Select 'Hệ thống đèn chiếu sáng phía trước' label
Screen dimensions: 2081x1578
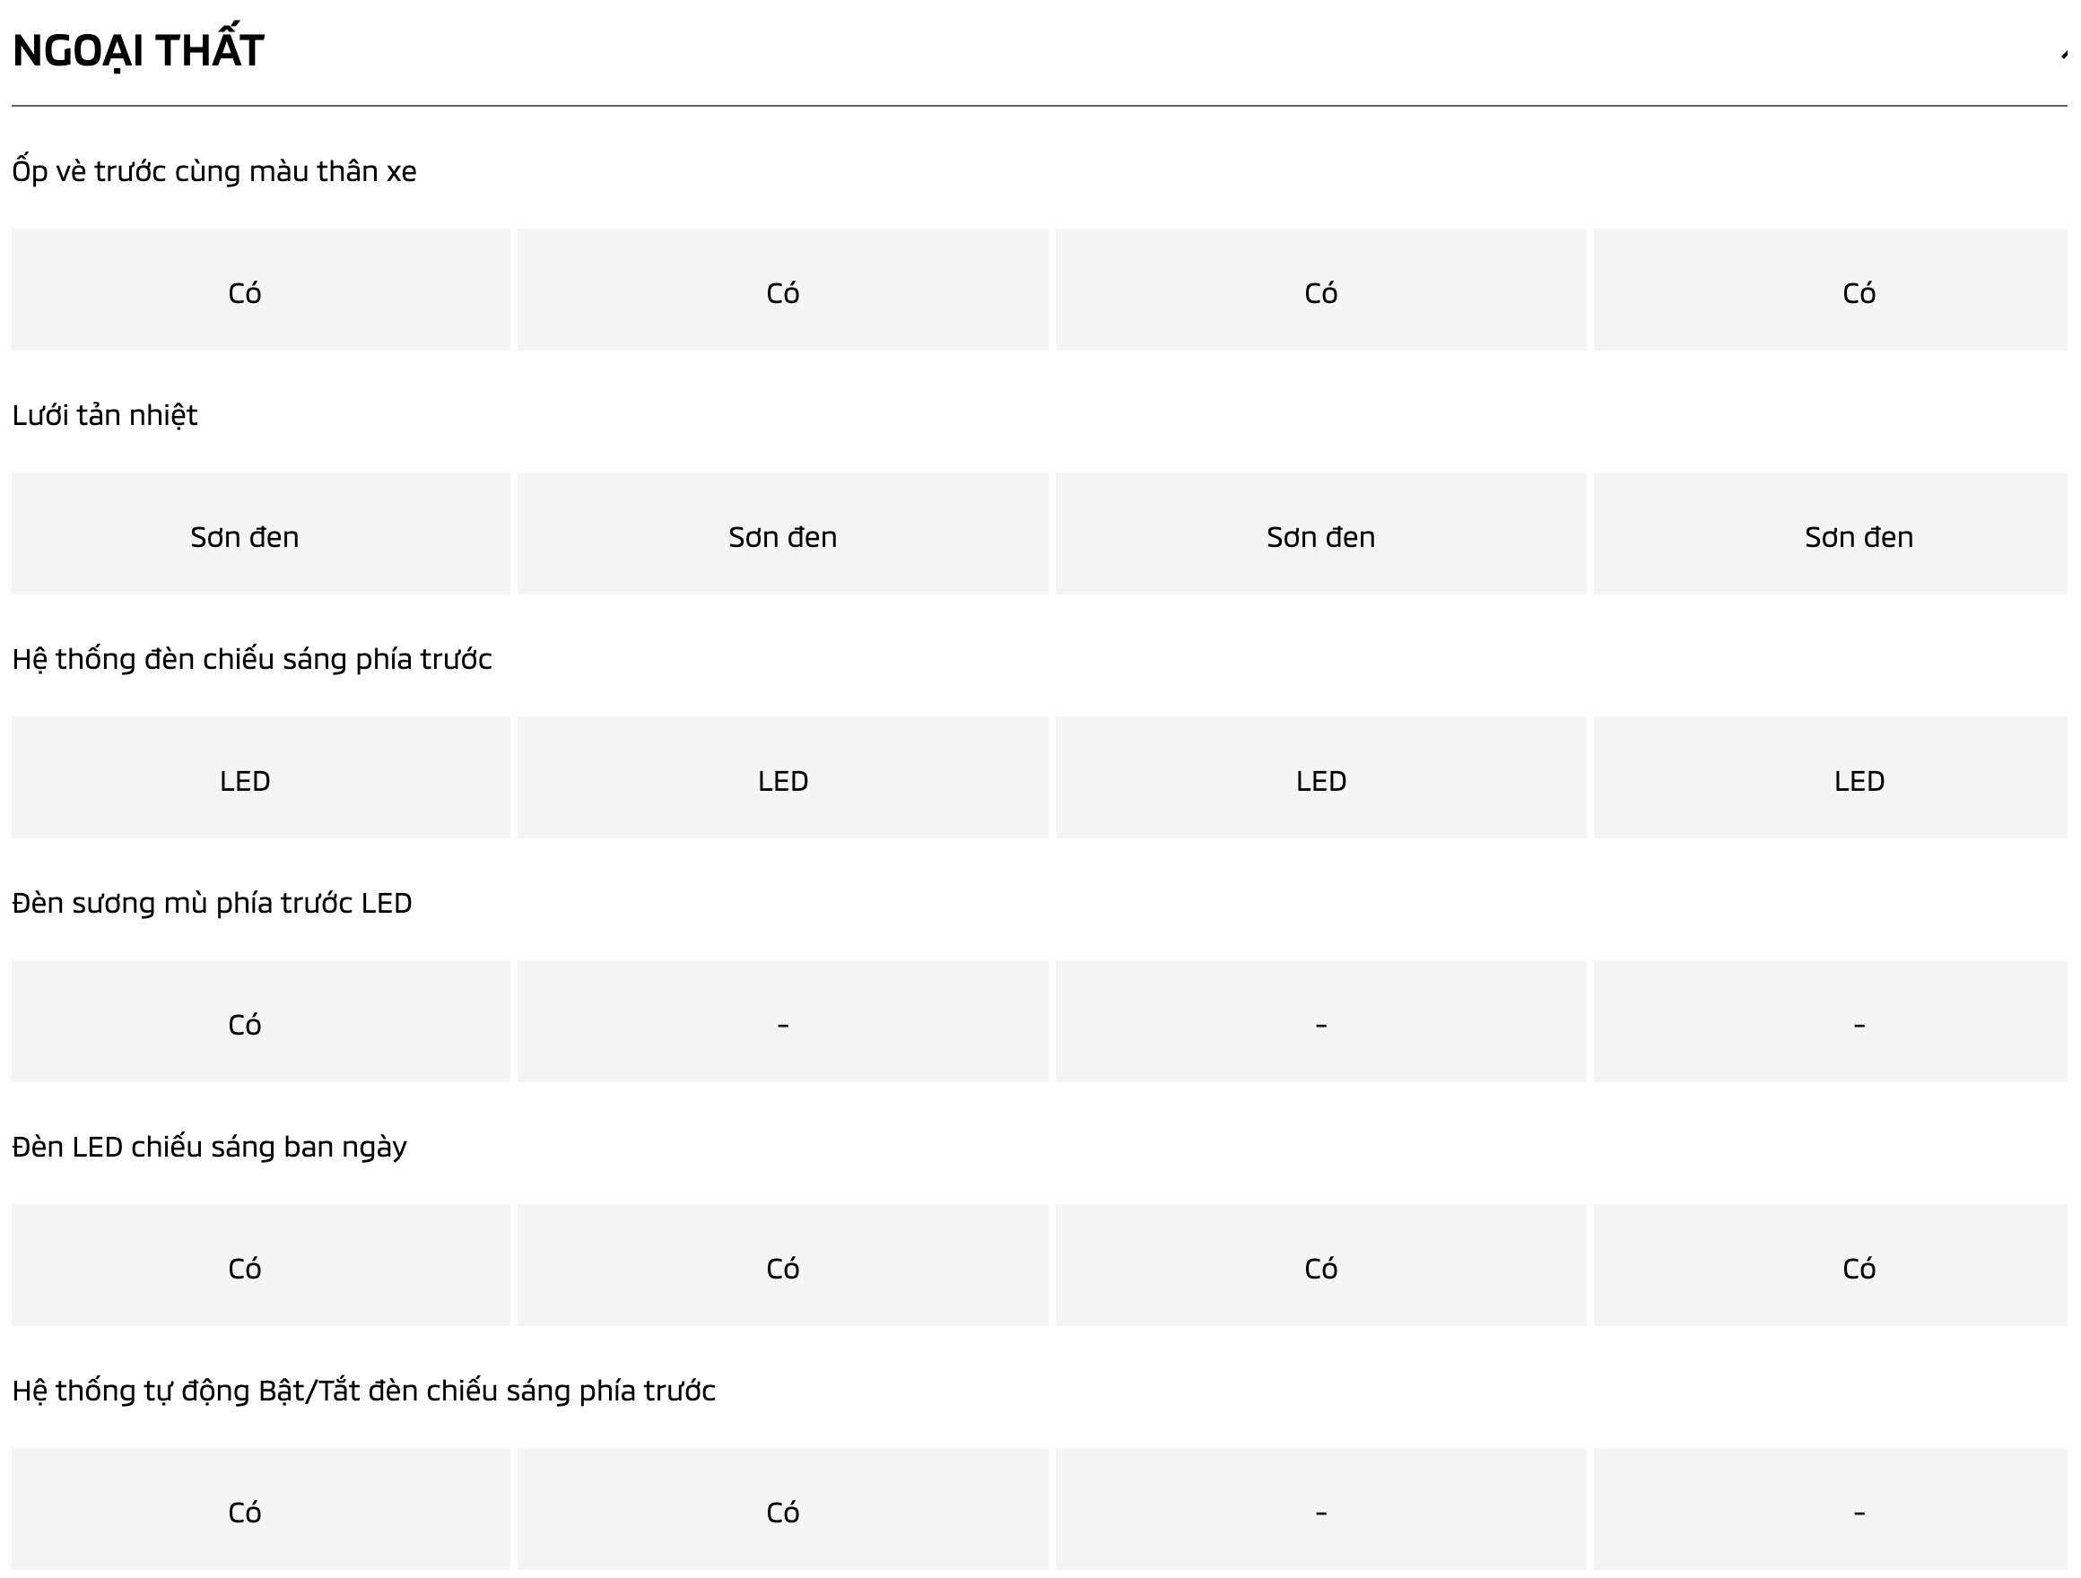251,658
